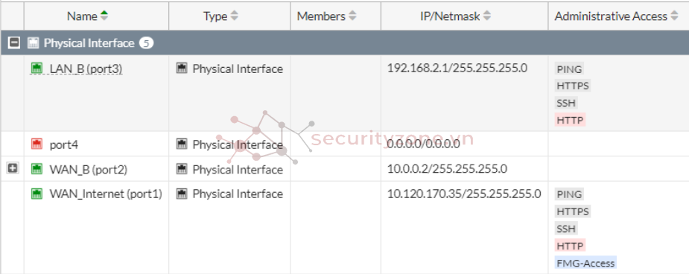Sort by the Members column arrows
This screenshot has width=689, height=274.
(x=352, y=16)
